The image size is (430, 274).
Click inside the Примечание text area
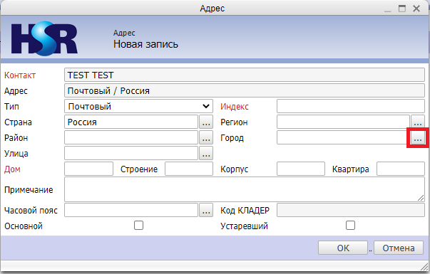coord(245,189)
